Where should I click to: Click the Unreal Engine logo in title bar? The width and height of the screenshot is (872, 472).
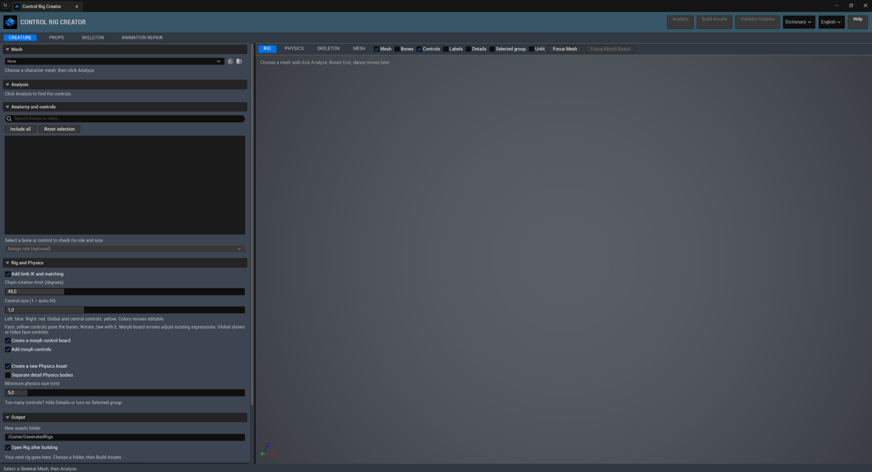tap(5, 5)
